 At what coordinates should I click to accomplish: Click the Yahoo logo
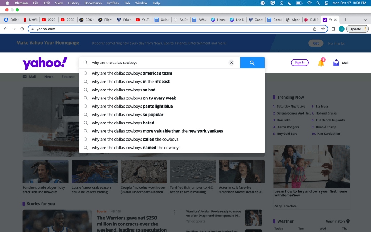pyautogui.click(x=45, y=63)
